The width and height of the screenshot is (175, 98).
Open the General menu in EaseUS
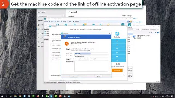(46, 22)
